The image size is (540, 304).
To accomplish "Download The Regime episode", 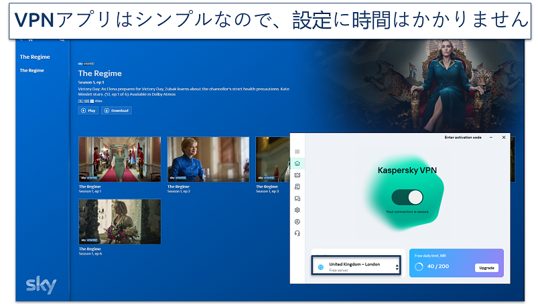I will [117, 110].
